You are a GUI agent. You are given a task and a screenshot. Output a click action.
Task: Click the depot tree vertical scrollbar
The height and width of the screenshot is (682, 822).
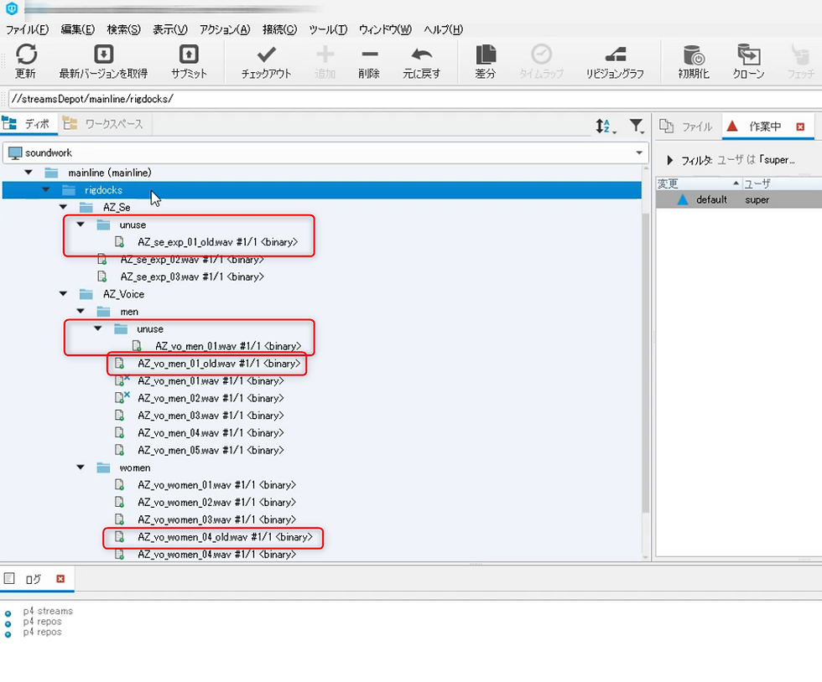tap(645, 361)
